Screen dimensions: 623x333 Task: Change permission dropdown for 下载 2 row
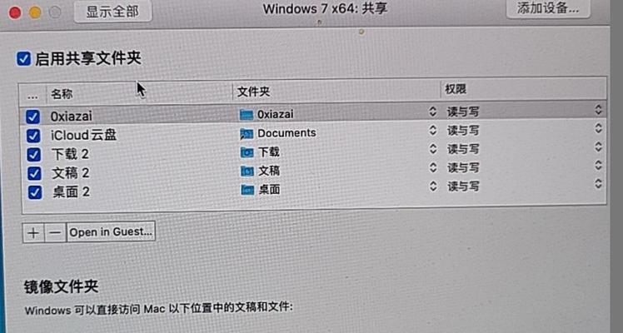coord(598,147)
